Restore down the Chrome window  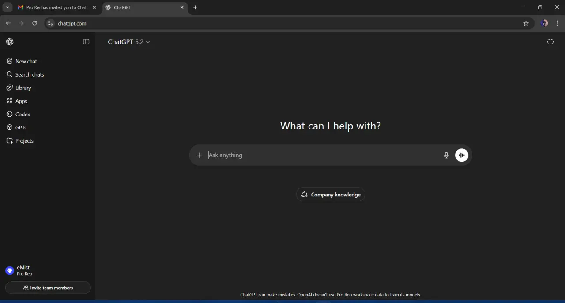540,7
